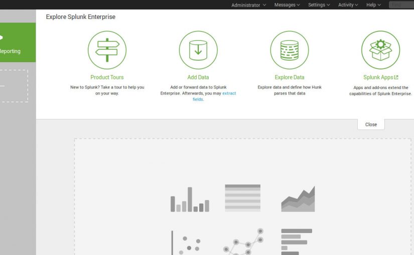This screenshot has height=255, width=414.
Task: Follow the 'extract fields' hyperlink
Action: 214,96
